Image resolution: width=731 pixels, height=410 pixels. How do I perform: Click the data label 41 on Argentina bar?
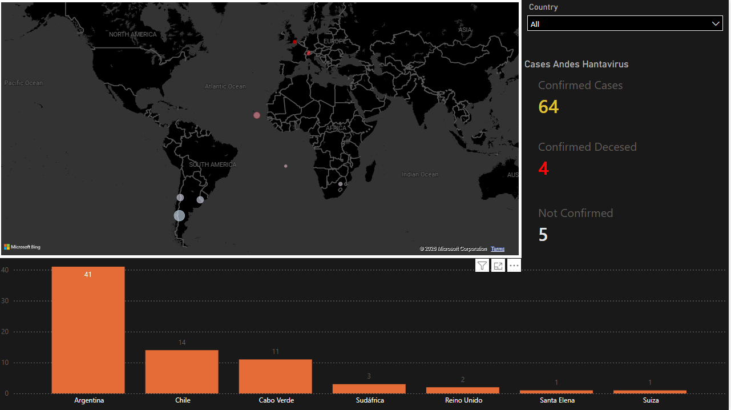click(x=88, y=275)
